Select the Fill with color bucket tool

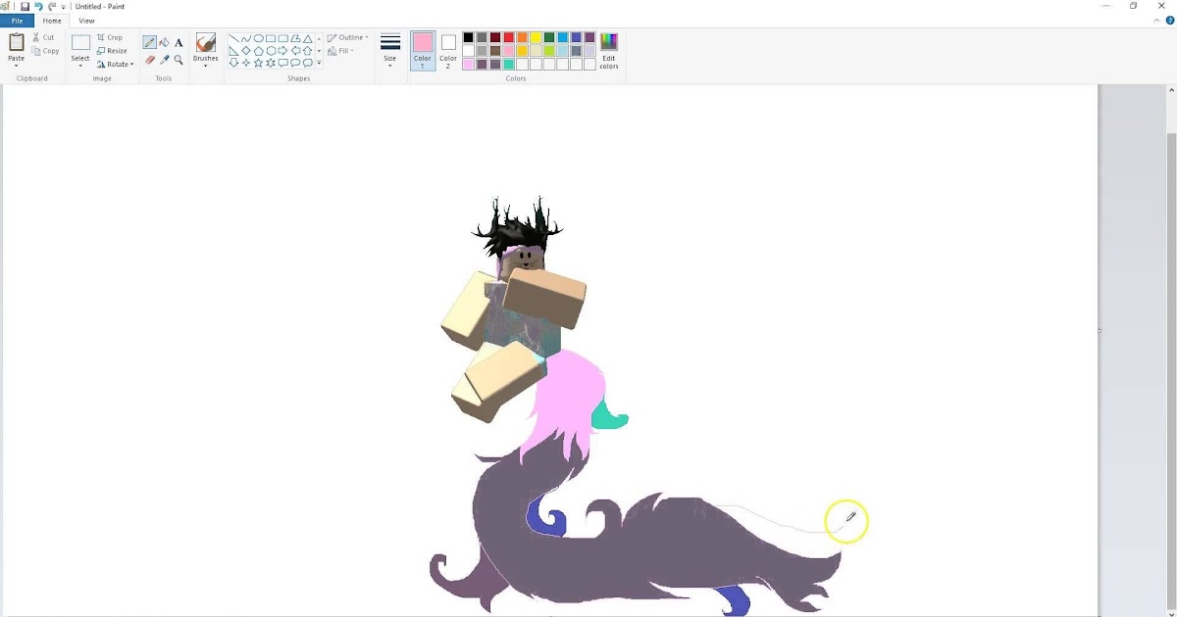[x=164, y=42]
